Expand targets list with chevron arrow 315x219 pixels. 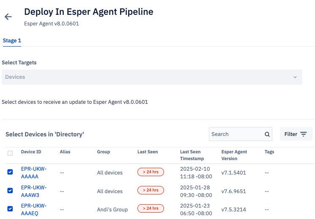click(x=295, y=77)
